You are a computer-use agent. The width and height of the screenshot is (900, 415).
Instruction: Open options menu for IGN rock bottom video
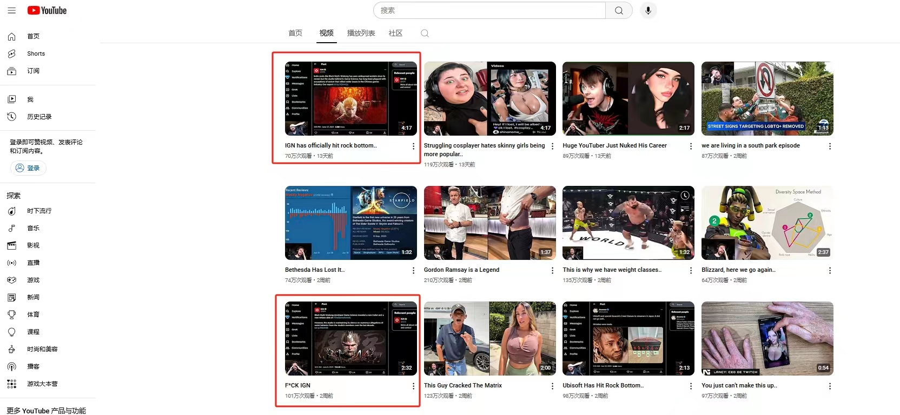(x=414, y=146)
